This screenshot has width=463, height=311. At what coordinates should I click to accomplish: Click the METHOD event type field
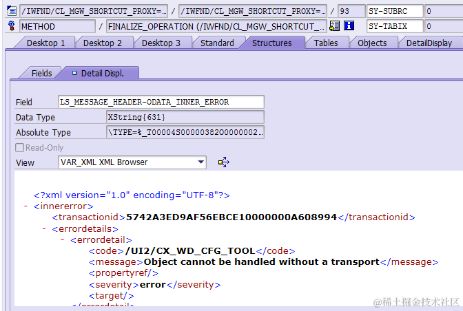coord(58,26)
